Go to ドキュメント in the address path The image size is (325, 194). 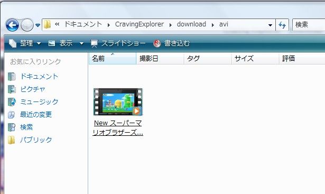click(83, 24)
